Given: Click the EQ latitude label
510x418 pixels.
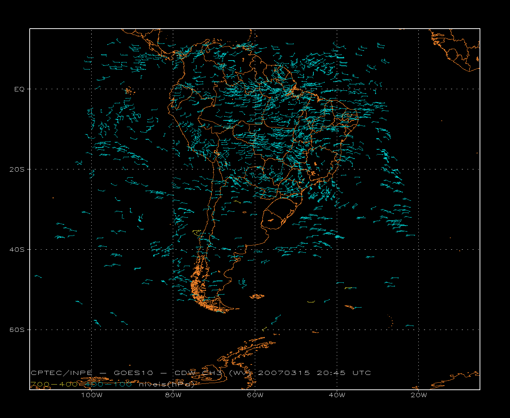Looking at the screenshot, I should point(19,89).
